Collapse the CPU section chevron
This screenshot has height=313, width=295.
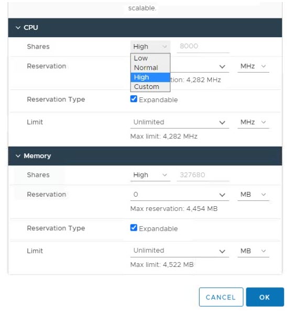(x=18, y=28)
